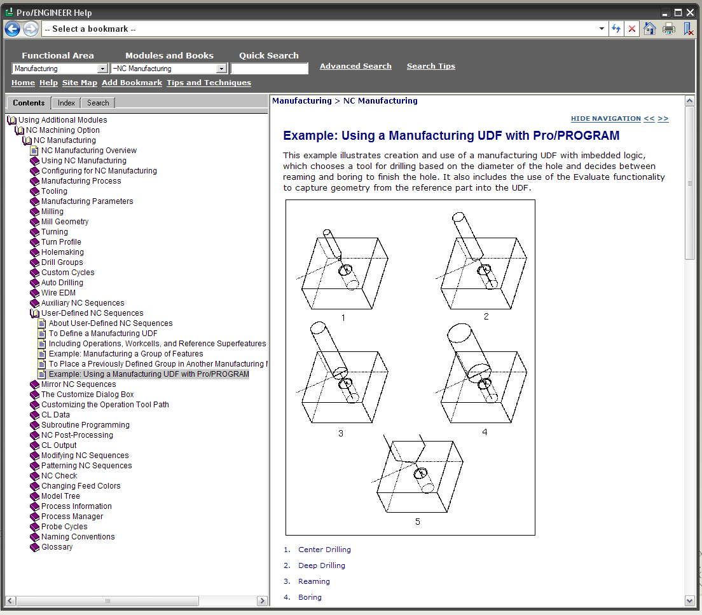Expand the Turning book icon
Image resolution: width=702 pixels, height=615 pixels.
(34, 232)
